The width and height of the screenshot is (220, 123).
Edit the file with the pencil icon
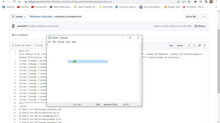click(x=189, y=45)
